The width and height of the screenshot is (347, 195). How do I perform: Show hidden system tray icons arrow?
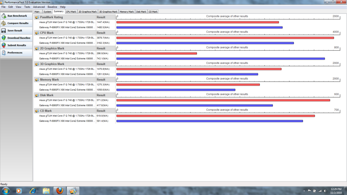(304, 191)
